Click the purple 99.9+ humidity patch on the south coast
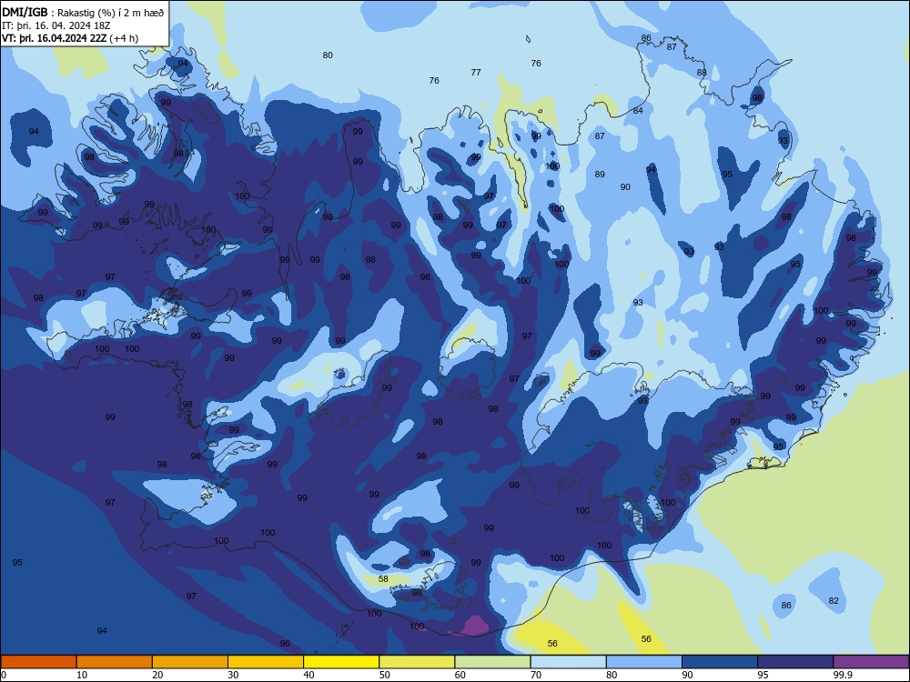This screenshot has width=910, height=682. pyautogui.click(x=476, y=627)
